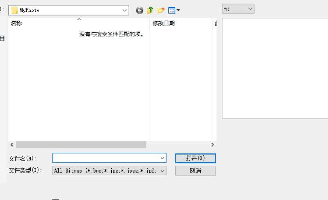Click the scrollbar right arrow
The height and width of the screenshot is (200, 328).
pos(213,145)
